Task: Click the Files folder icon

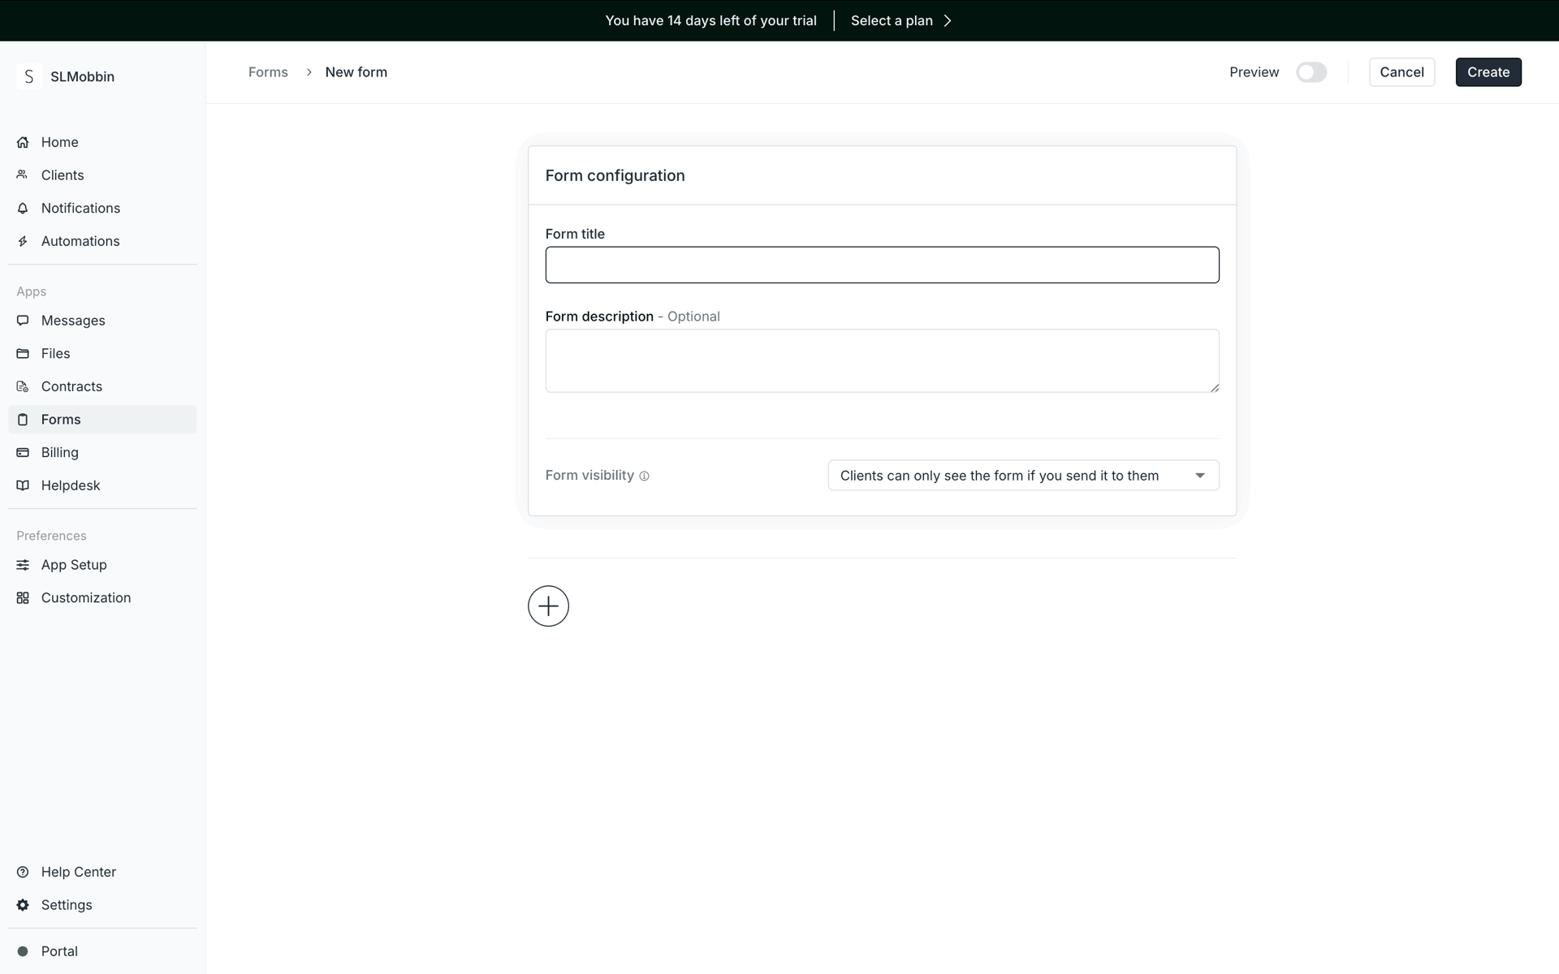Action: (x=23, y=354)
